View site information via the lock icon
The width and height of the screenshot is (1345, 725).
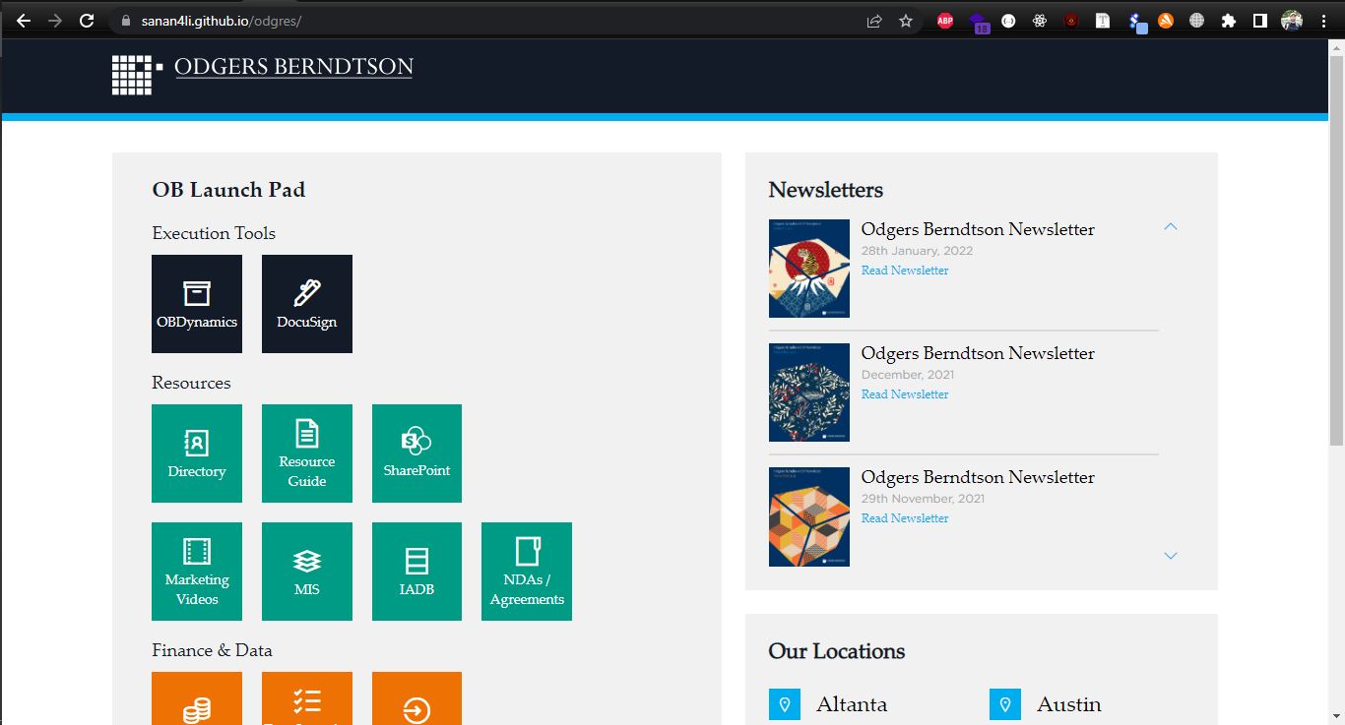pyautogui.click(x=124, y=21)
